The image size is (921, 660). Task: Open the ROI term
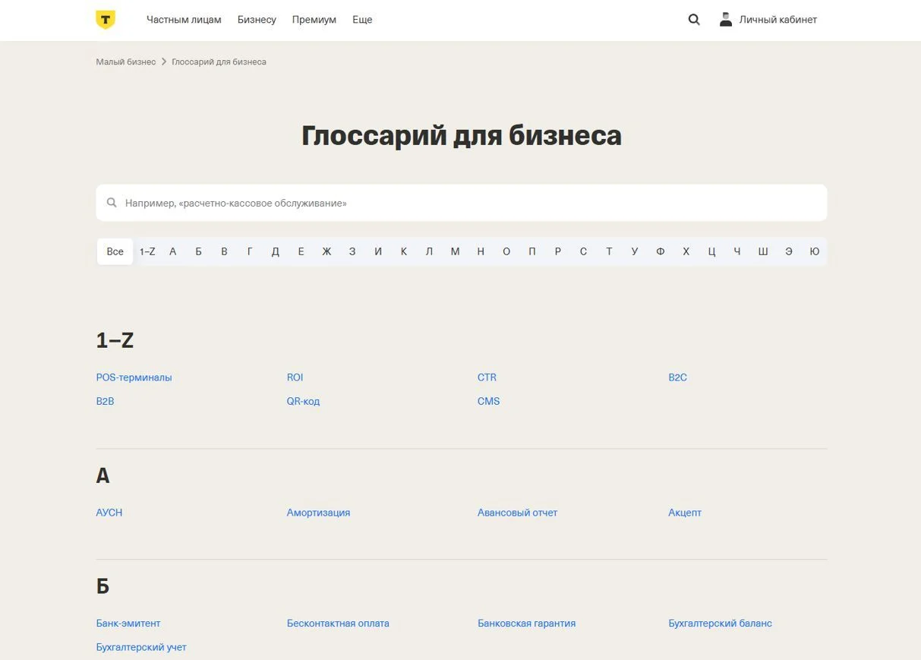coord(295,377)
